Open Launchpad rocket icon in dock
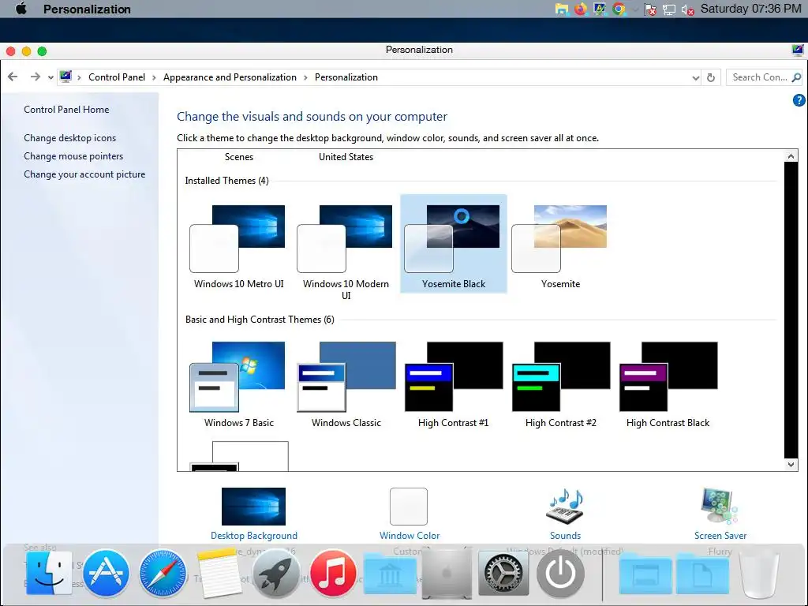This screenshot has height=606, width=808. [x=276, y=573]
